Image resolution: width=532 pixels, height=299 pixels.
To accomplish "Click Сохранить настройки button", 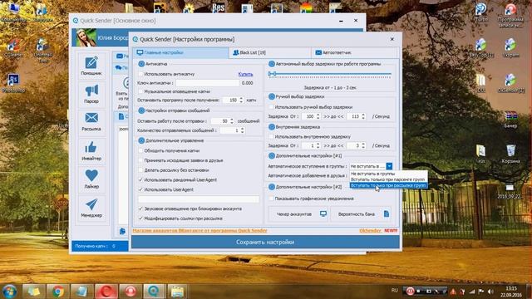I will coord(265,242).
